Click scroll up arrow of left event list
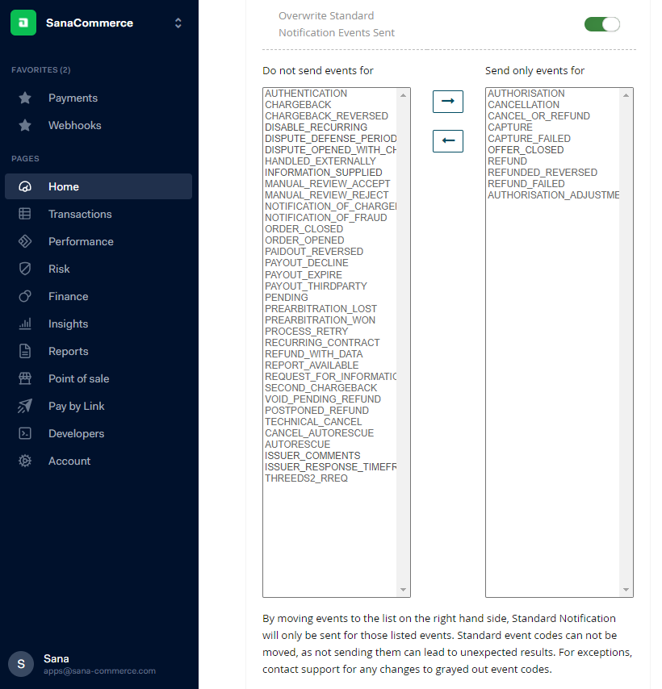This screenshot has height=689, width=662. [403, 95]
